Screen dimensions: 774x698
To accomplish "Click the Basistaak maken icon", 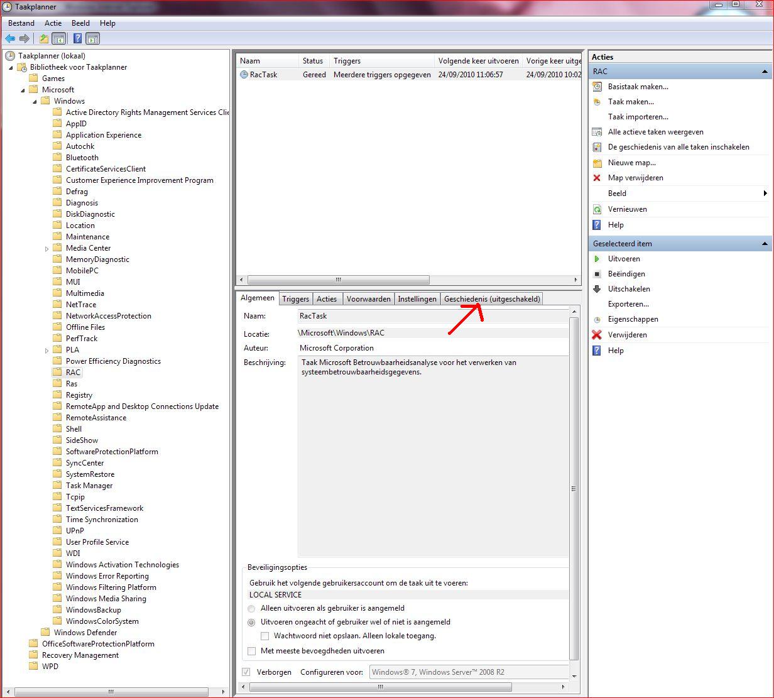I will click(x=597, y=87).
